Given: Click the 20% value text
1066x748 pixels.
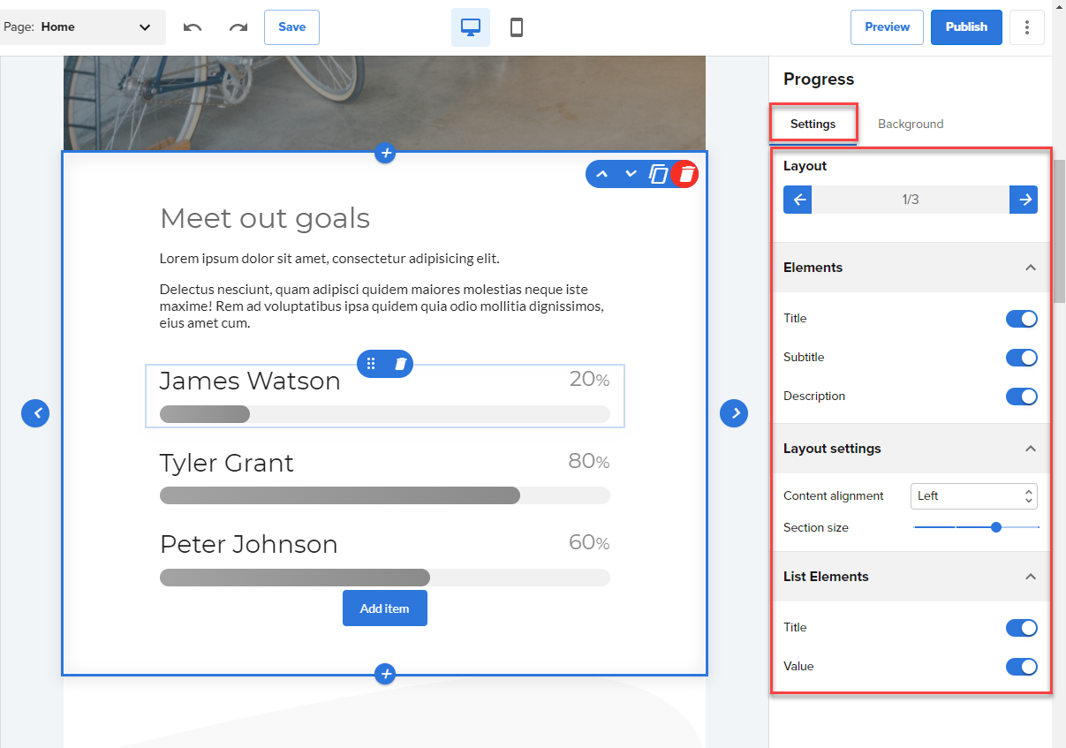Looking at the screenshot, I should click(x=589, y=380).
